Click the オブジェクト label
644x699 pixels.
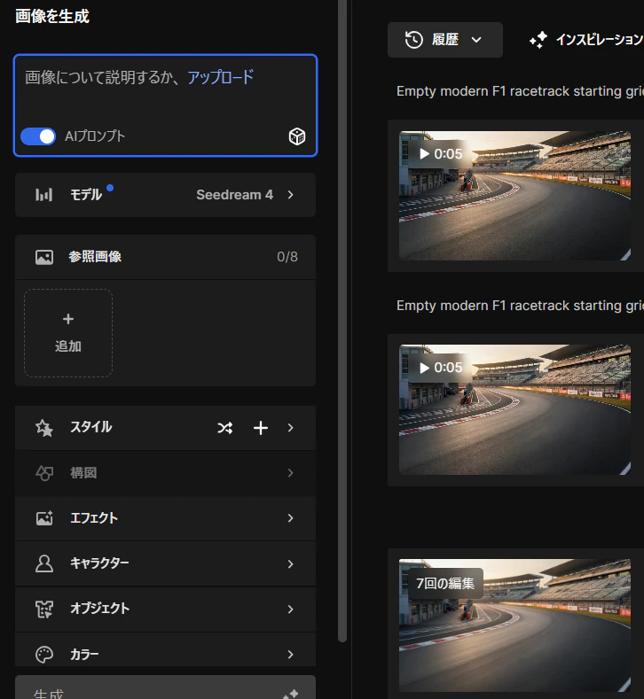100,609
